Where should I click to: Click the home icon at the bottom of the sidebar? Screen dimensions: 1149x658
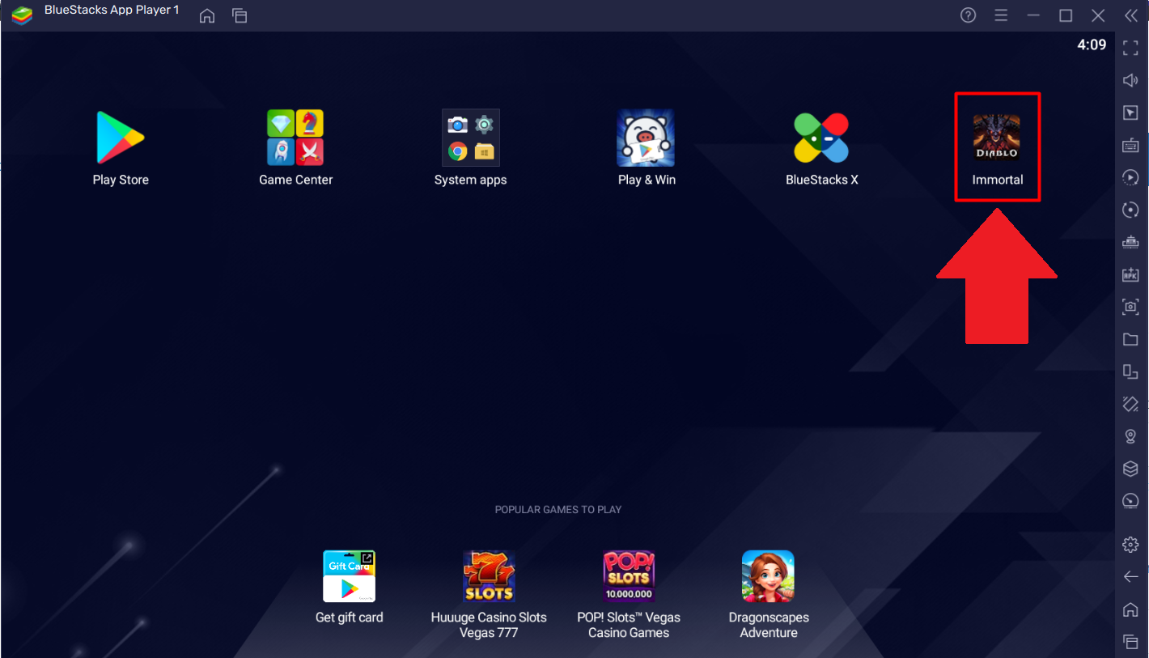coord(1130,609)
